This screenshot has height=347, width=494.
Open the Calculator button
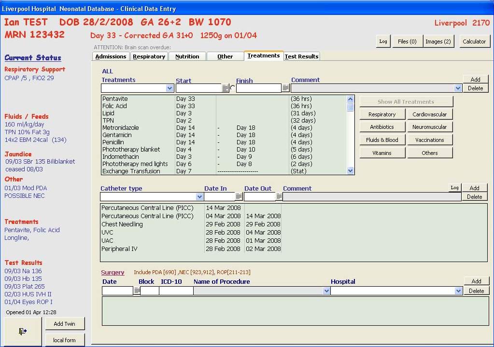474,42
